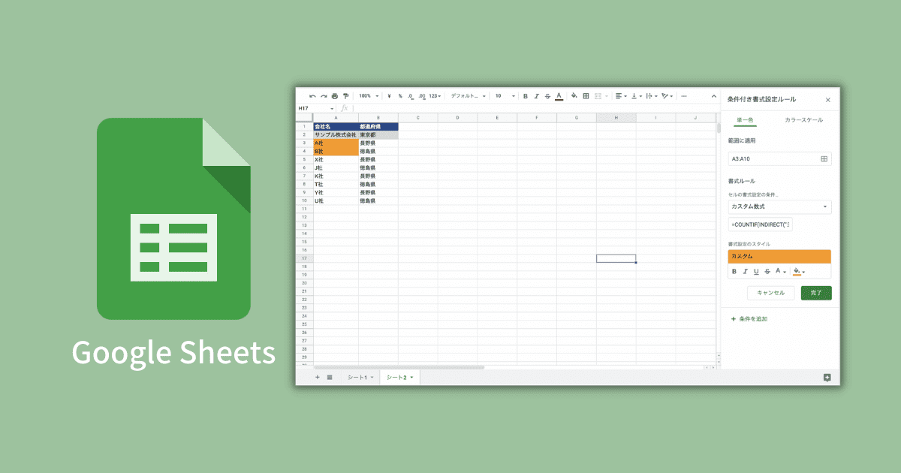Select column A header
Screen dimensions: 901x473
(336, 118)
